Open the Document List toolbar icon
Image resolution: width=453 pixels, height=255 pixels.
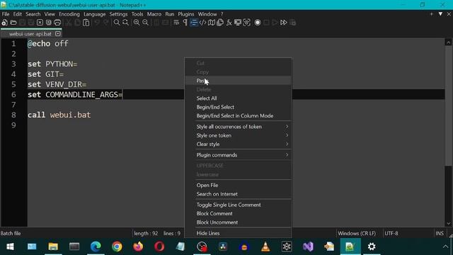pos(220,23)
